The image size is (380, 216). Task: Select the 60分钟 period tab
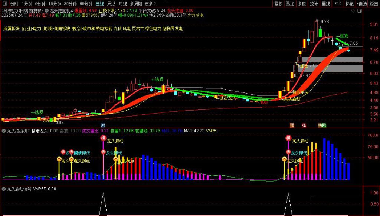(x=86, y=4)
